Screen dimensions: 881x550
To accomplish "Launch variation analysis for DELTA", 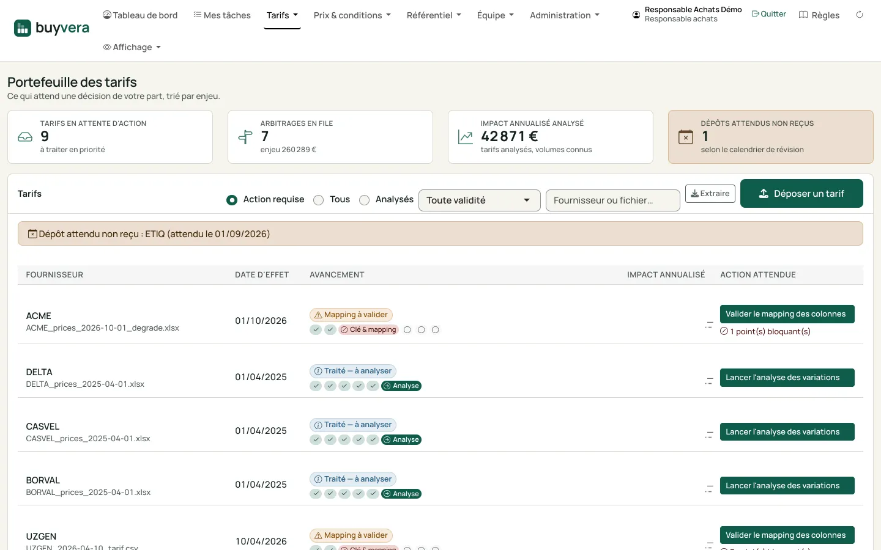I will tap(787, 378).
